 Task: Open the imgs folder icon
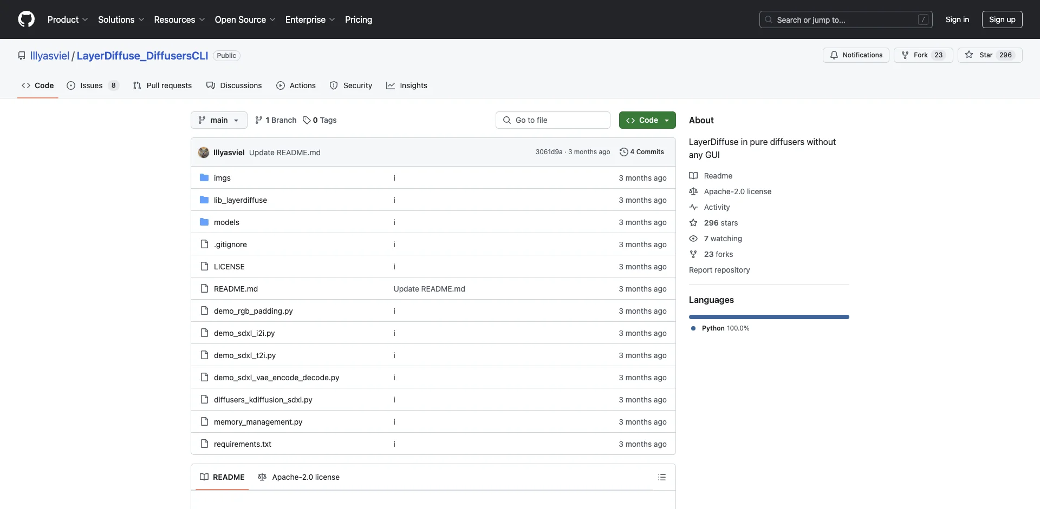(x=204, y=177)
